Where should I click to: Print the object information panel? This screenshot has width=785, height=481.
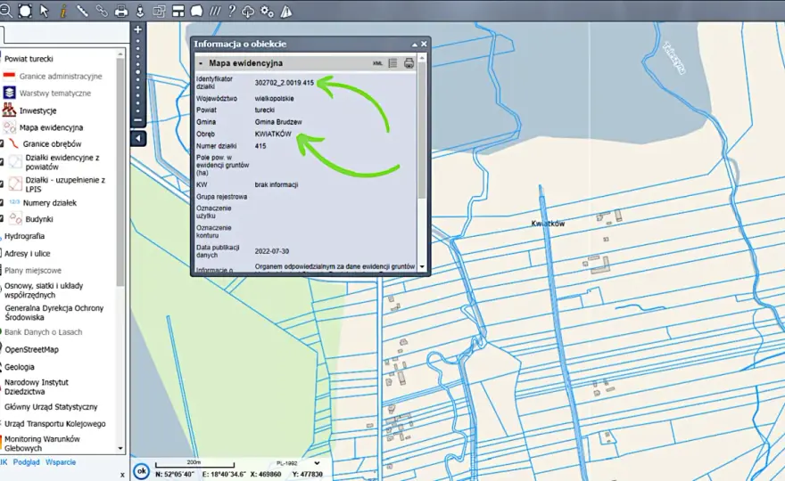pos(409,63)
